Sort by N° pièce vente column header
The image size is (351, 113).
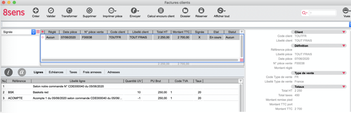94,32
